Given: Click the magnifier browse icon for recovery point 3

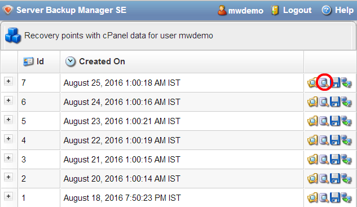Looking at the screenshot, I should coord(324,160).
